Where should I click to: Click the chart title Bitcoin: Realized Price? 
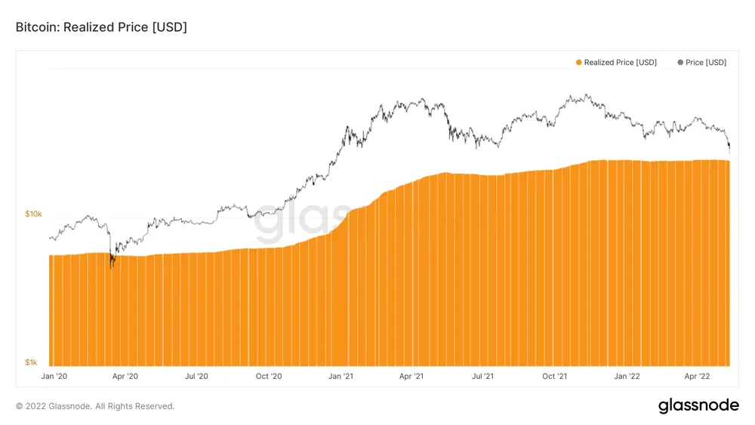tap(101, 27)
